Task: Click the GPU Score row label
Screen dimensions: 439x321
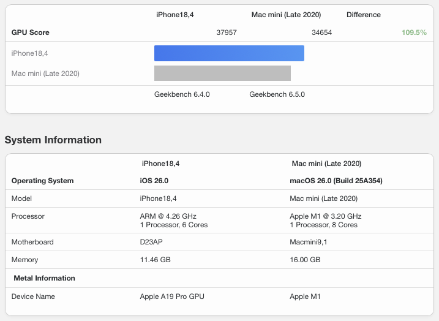Action: 31,32
